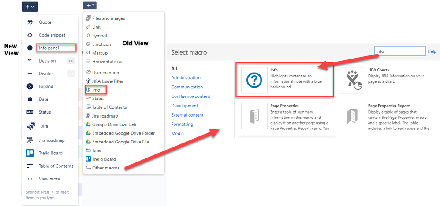Filter macros by Administration category
The image size is (440, 206).
coord(186,78)
